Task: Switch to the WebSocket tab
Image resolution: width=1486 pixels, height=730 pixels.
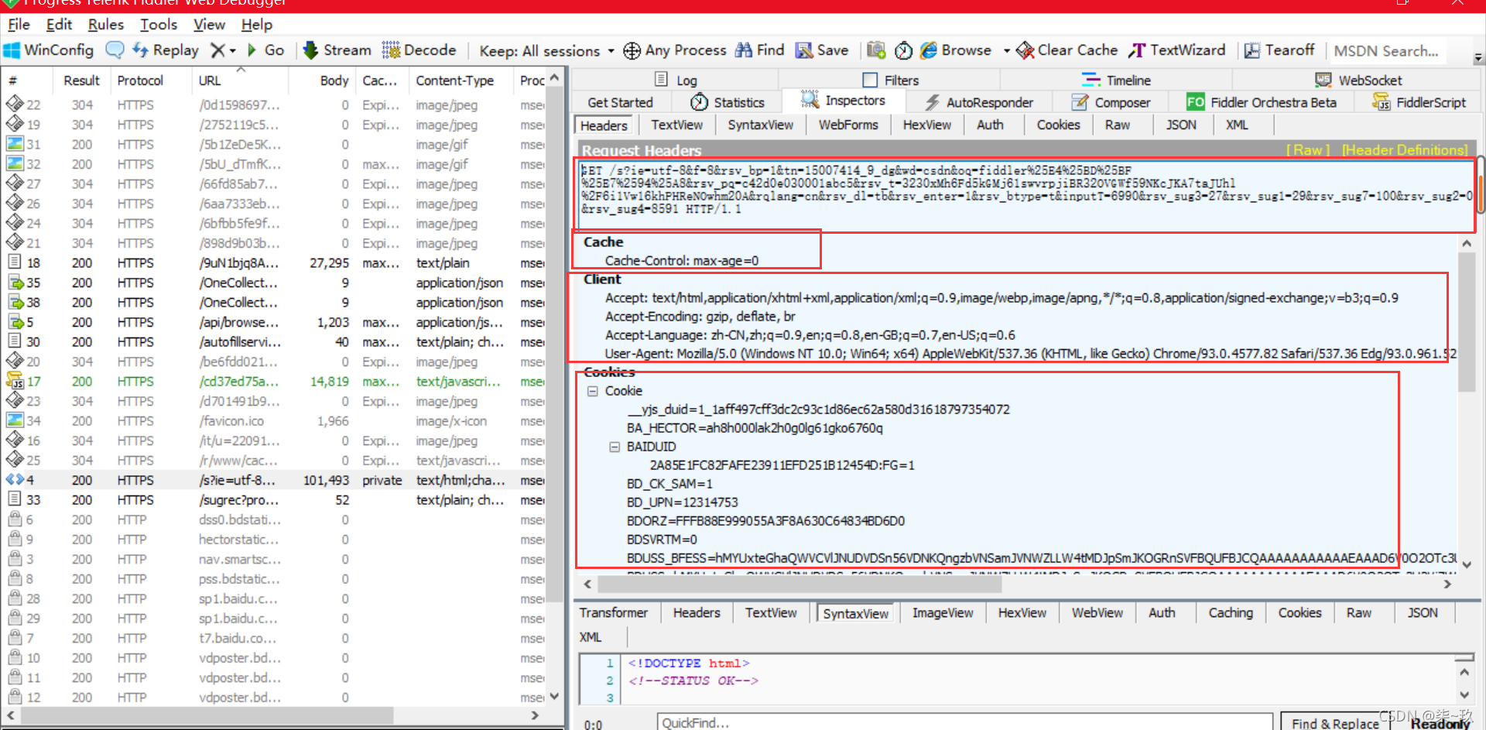Action: 1358,80
